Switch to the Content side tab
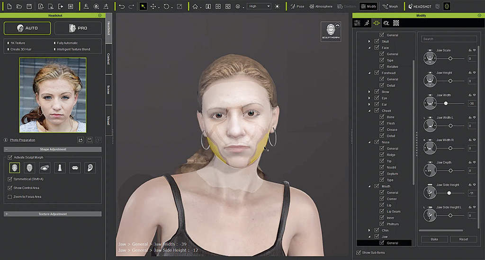485x260 pixels. pos(108,59)
